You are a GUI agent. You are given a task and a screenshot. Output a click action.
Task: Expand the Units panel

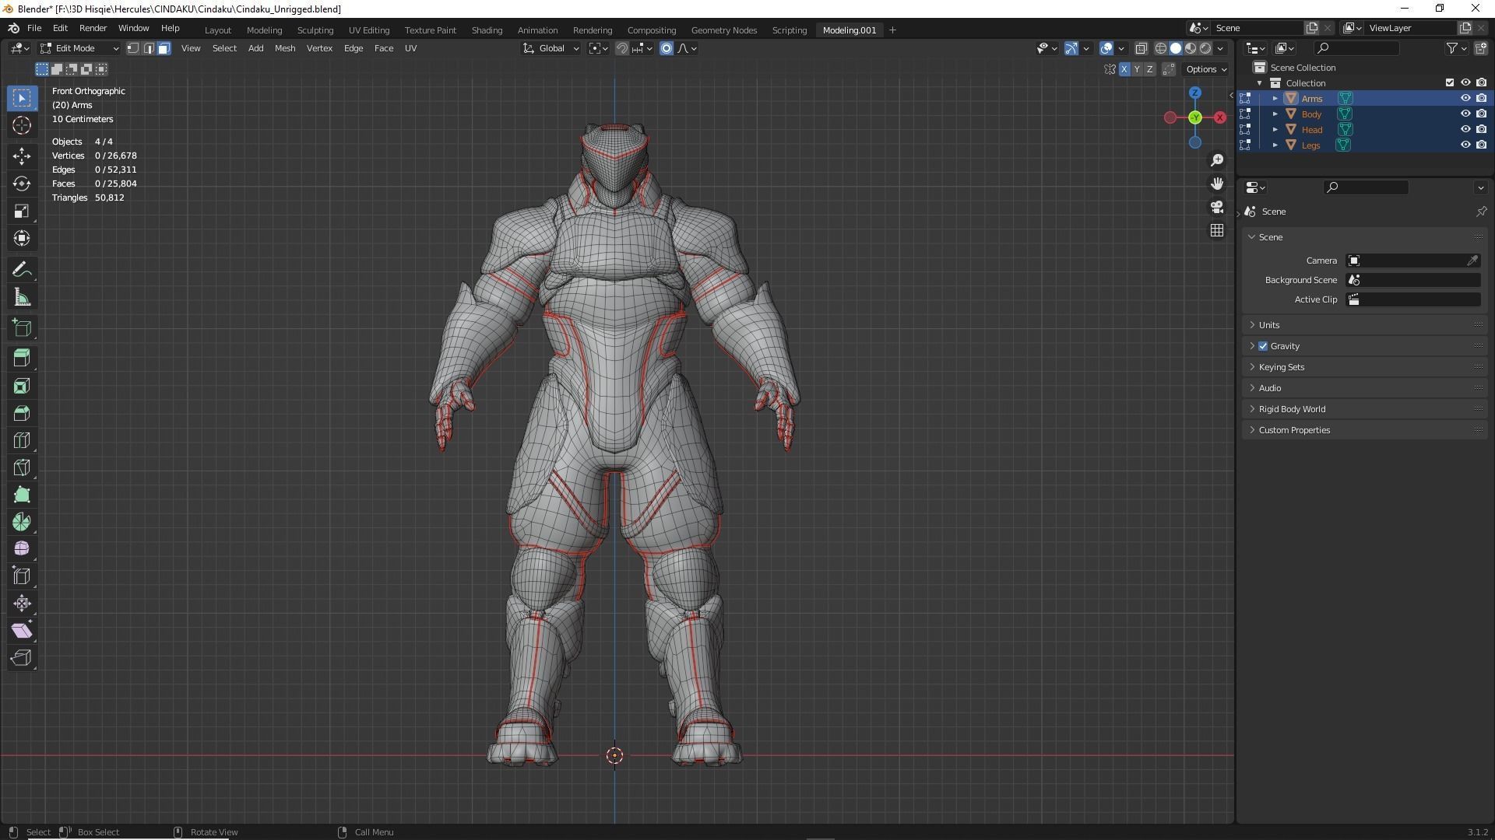click(x=1365, y=325)
